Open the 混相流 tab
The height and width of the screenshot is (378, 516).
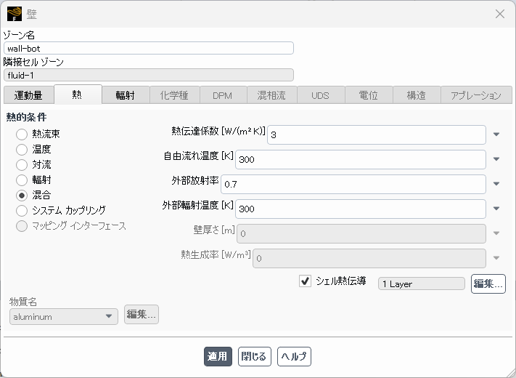272,95
